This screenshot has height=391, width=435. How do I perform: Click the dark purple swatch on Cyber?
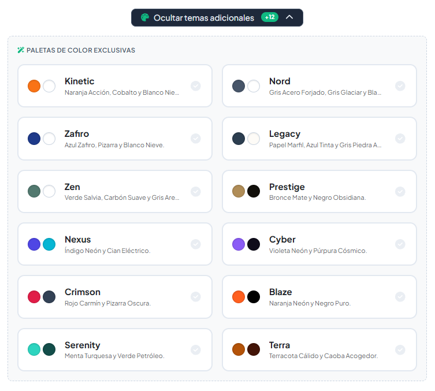254,244
